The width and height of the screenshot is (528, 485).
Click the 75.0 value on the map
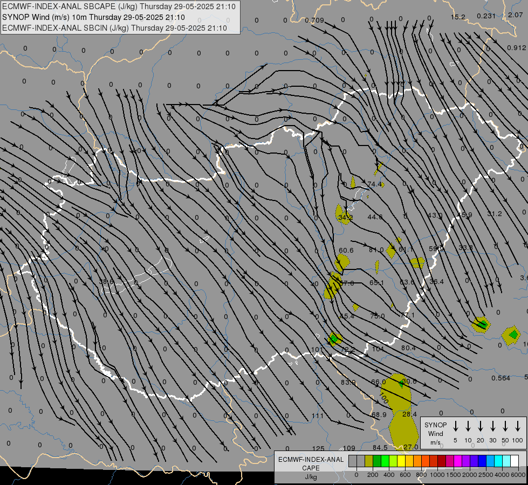point(377,316)
